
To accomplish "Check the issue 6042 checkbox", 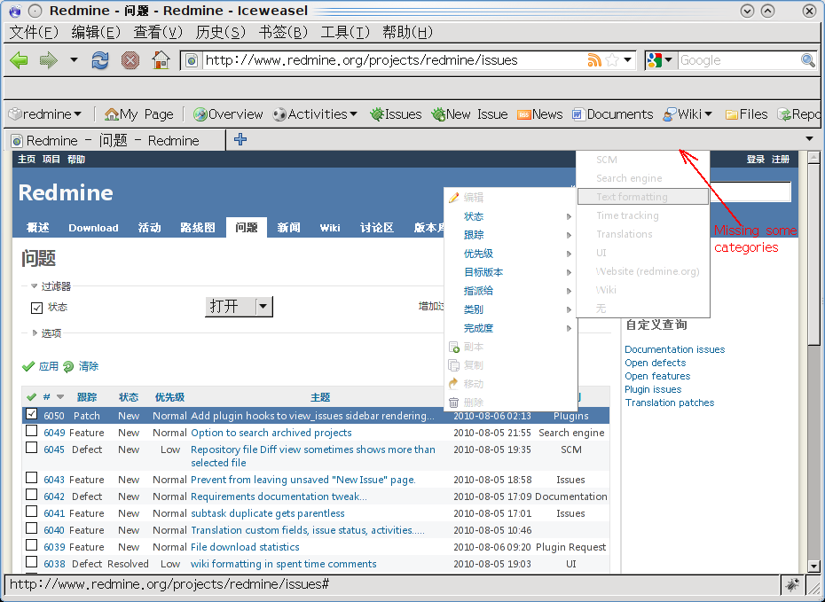I will 32,495.
